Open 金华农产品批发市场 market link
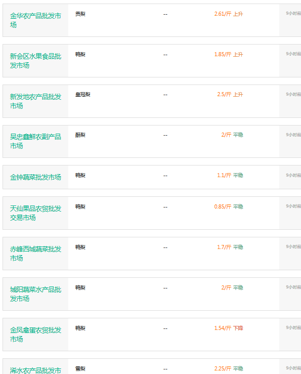Screen dimensions: 301x374 tap(35, 20)
